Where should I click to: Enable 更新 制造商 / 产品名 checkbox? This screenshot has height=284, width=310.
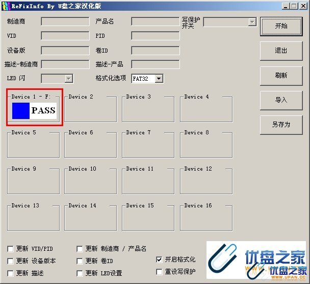(80, 249)
